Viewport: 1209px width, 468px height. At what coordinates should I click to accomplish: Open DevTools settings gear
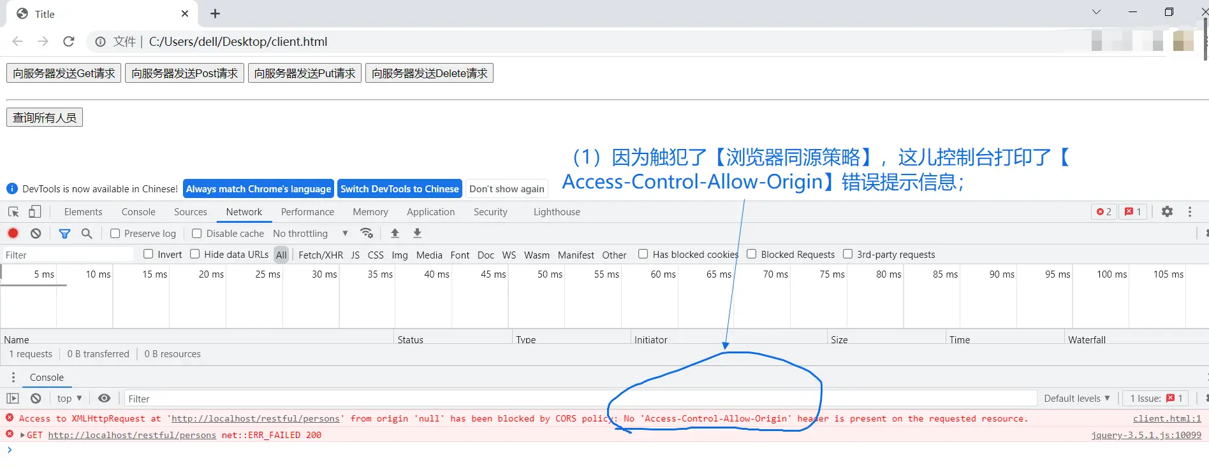1167,211
